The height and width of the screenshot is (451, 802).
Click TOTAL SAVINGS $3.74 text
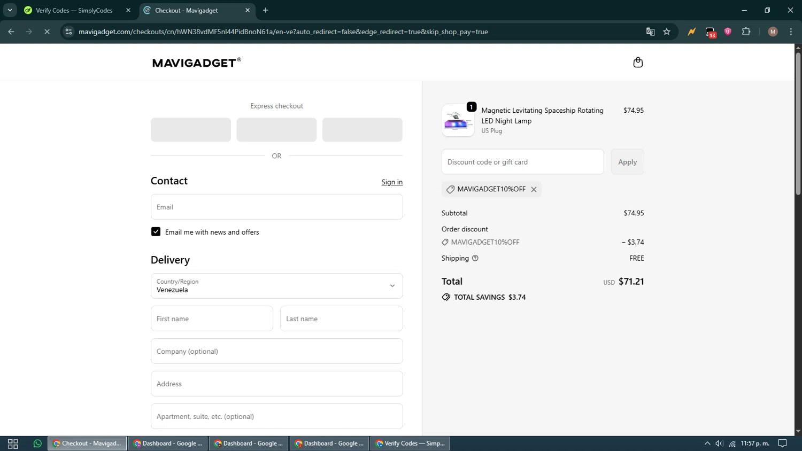pos(490,297)
